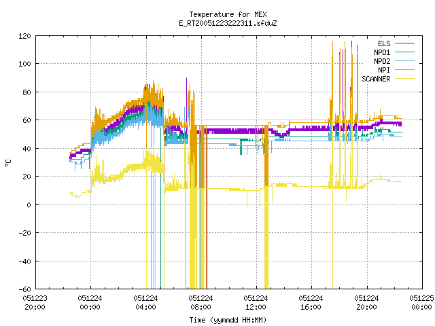Click x-axis tick label 051225 00:00
435x326 pixels.
[x=421, y=303]
